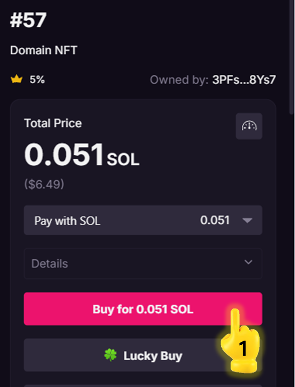The image size is (295, 387).
Task: Click the speedometer gauge icon button
Action: [249, 126]
